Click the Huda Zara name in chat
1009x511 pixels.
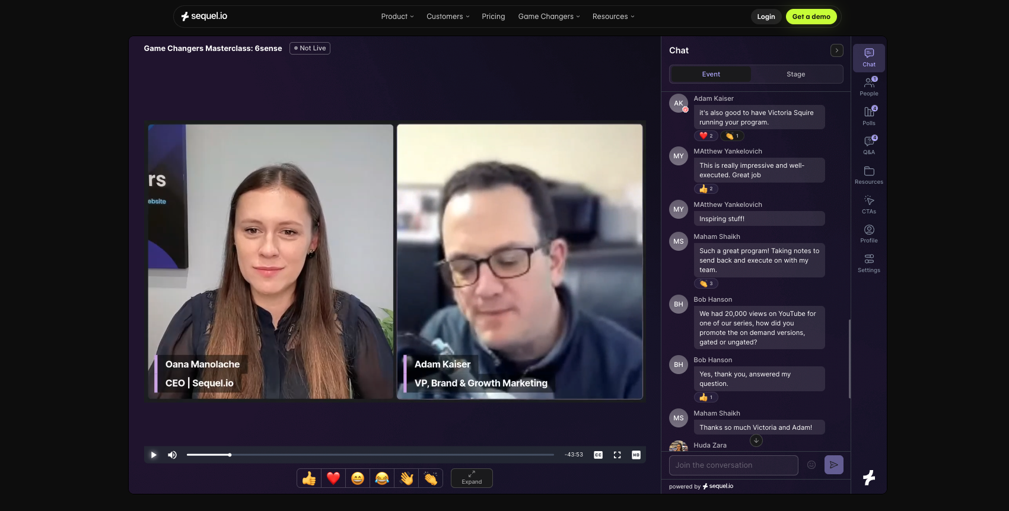pos(710,445)
